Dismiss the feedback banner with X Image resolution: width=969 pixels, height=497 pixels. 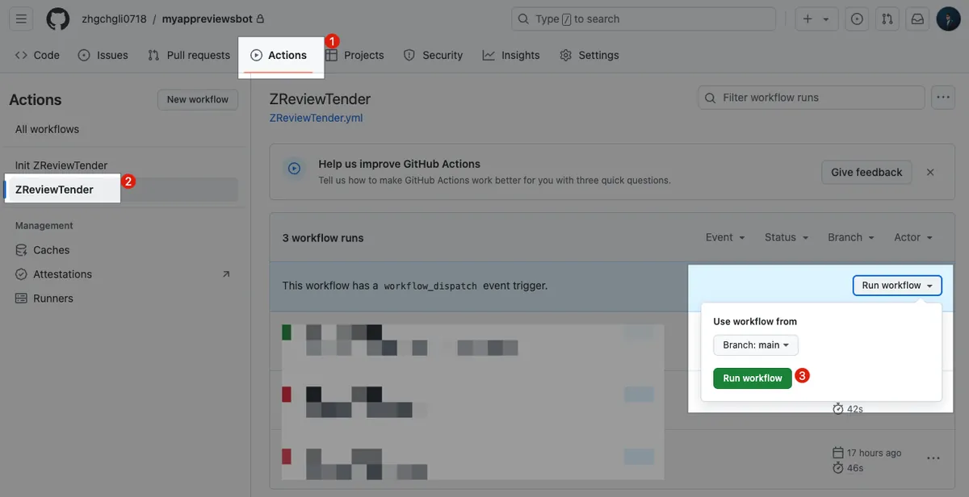930,172
